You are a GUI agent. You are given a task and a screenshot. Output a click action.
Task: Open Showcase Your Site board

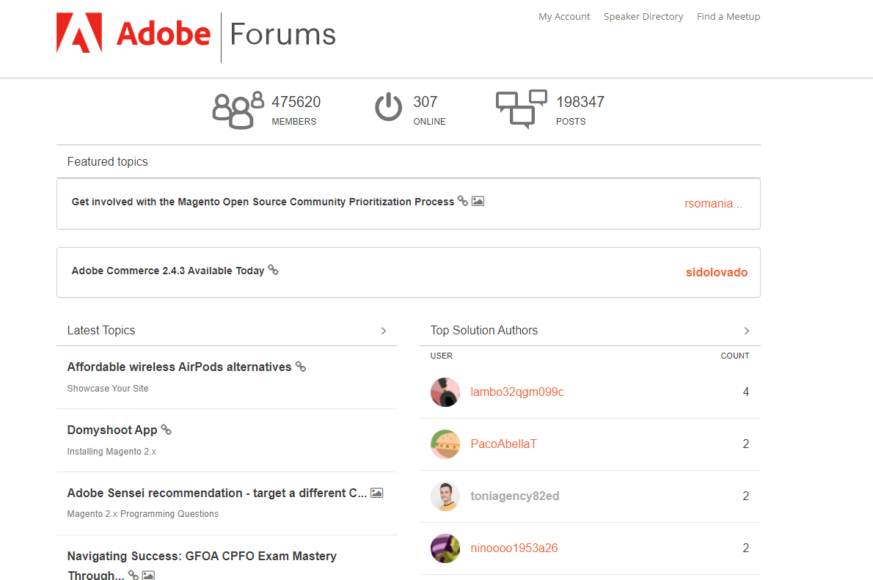click(107, 389)
